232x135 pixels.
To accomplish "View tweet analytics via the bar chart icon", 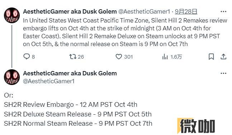I will (165, 56).
